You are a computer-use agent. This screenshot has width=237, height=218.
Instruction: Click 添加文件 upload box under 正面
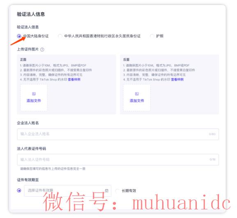[x=34, y=98]
